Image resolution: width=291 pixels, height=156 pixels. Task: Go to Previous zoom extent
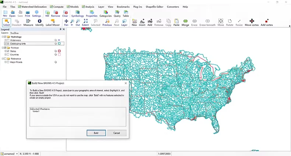(x=107, y=22)
